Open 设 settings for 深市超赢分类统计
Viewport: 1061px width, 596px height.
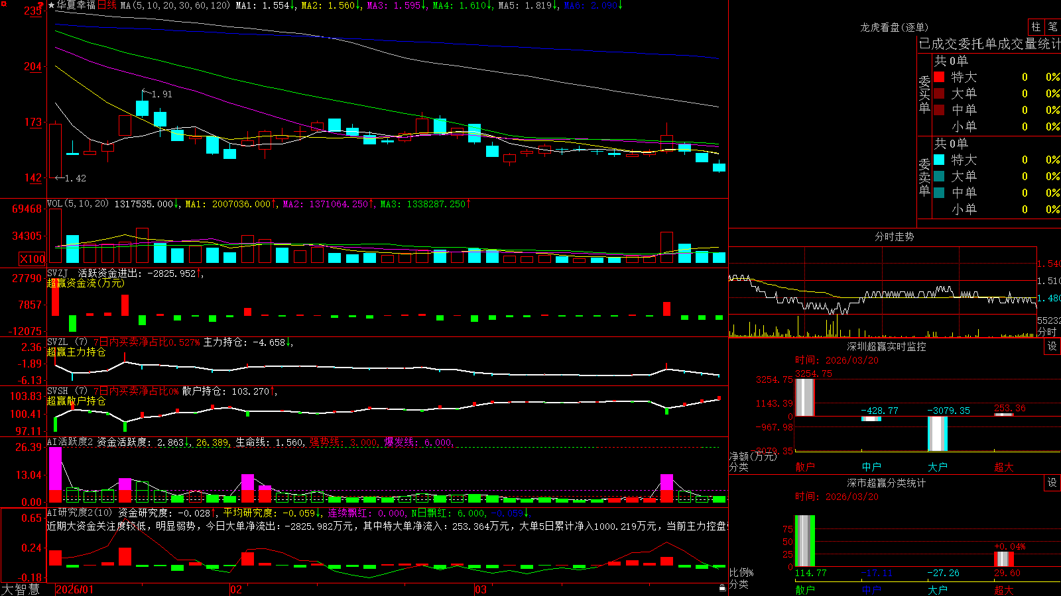1052,483
